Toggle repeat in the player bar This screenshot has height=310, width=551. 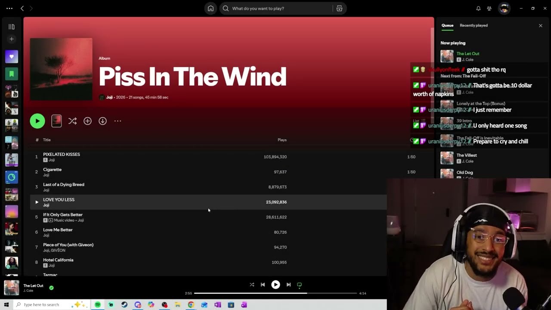point(299,285)
